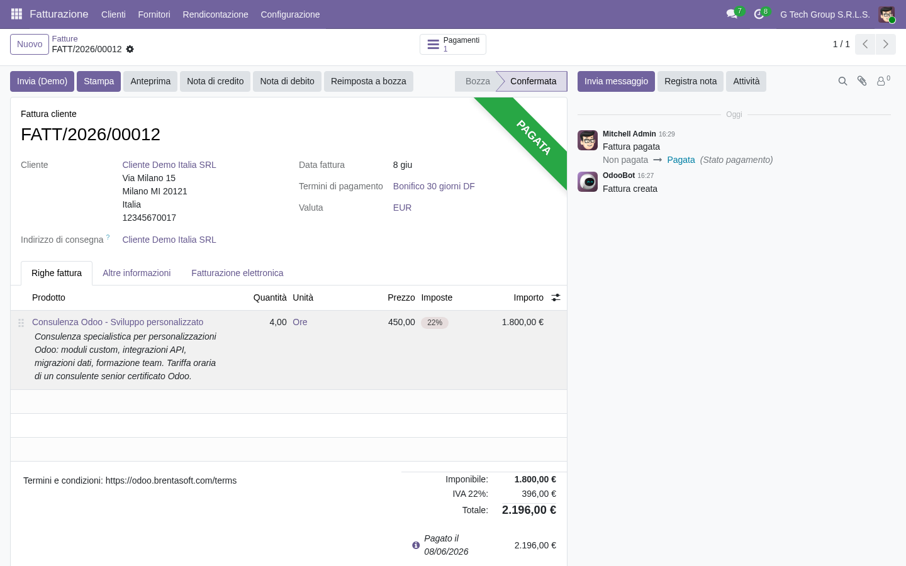This screenshot has height=566, width=906.
Task: Open the Clienti menu
Action: (113, 14)
